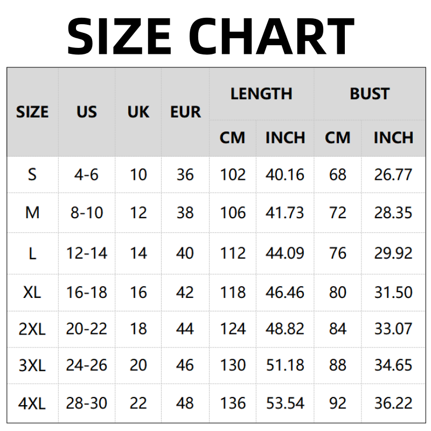Click the EUR column header
431x431 pixels.
185,112
